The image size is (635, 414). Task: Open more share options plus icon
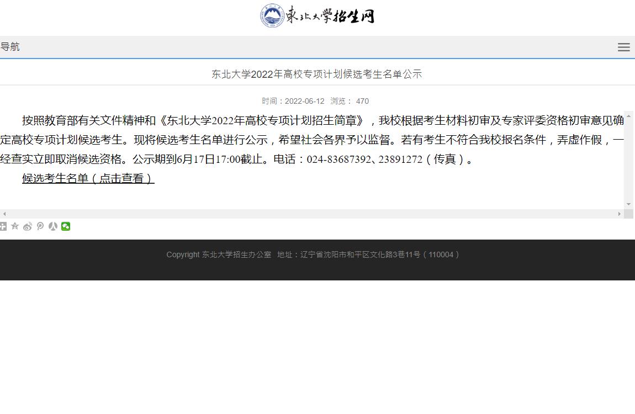[3, 226]
